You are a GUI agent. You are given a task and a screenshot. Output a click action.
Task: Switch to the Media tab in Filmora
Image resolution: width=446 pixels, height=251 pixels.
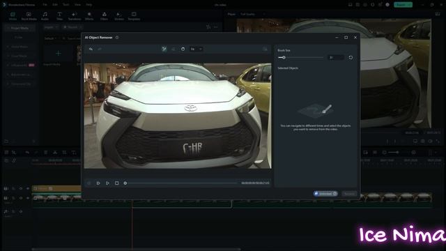pos(13,16)
